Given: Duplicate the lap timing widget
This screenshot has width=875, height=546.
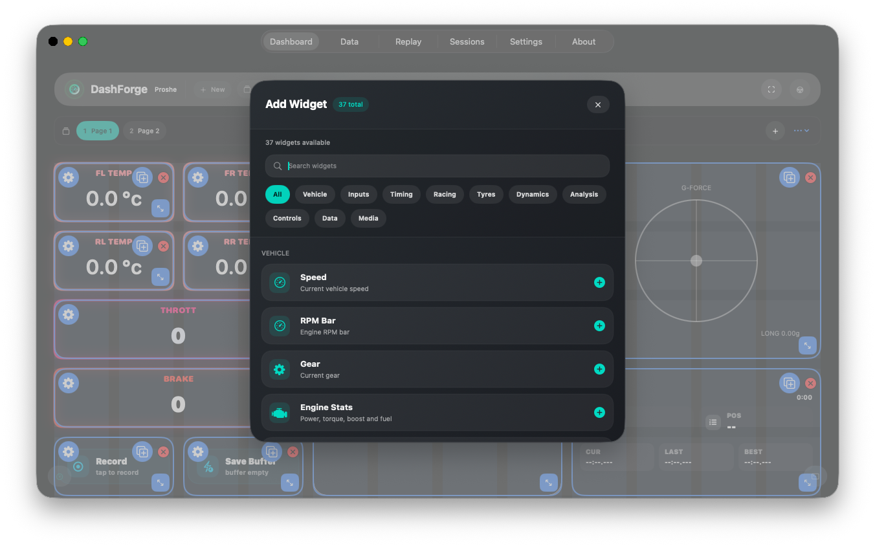Looking at the screenshot, I should pos(790,383).
